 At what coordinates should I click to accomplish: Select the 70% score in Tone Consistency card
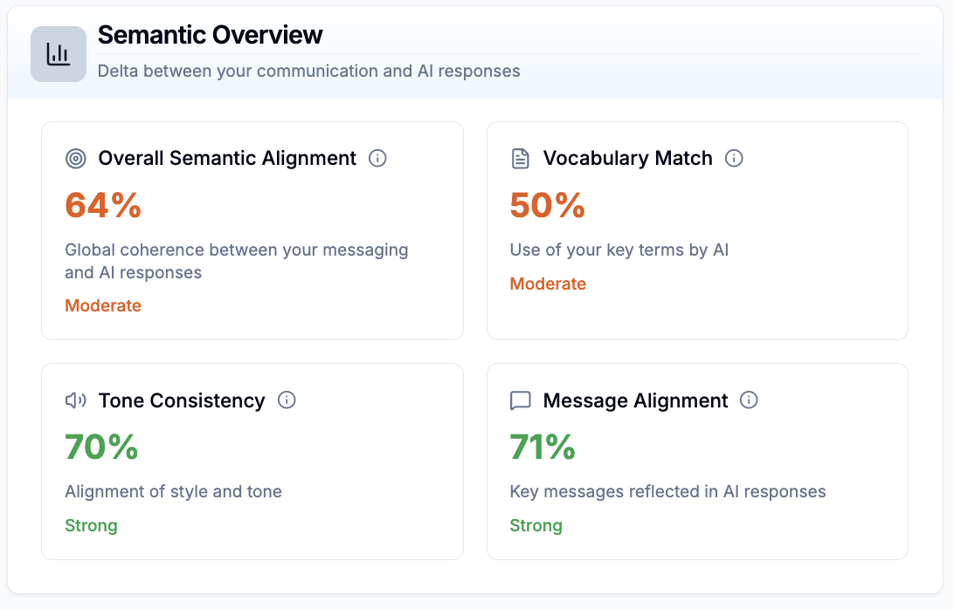[101, 448]
